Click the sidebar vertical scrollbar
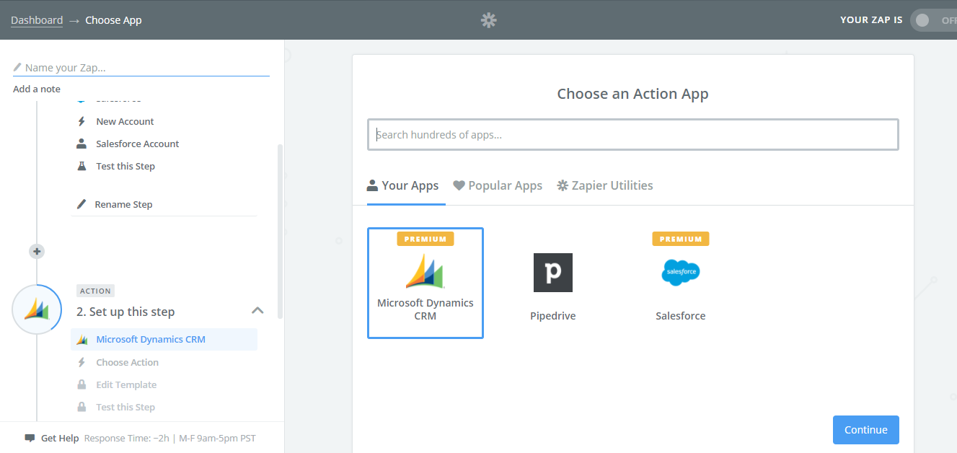 coord(280,231)
